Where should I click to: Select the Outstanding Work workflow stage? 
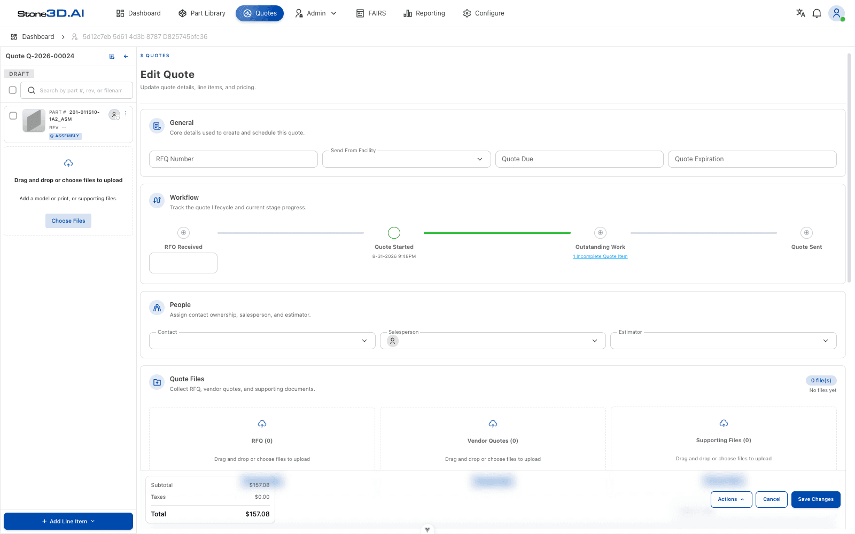600,233
